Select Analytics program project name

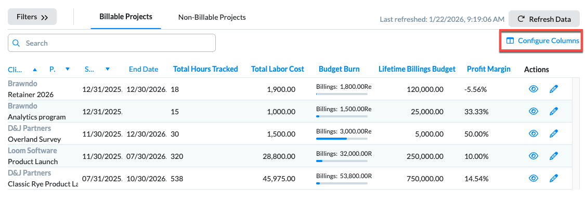[x=36, y=117]
